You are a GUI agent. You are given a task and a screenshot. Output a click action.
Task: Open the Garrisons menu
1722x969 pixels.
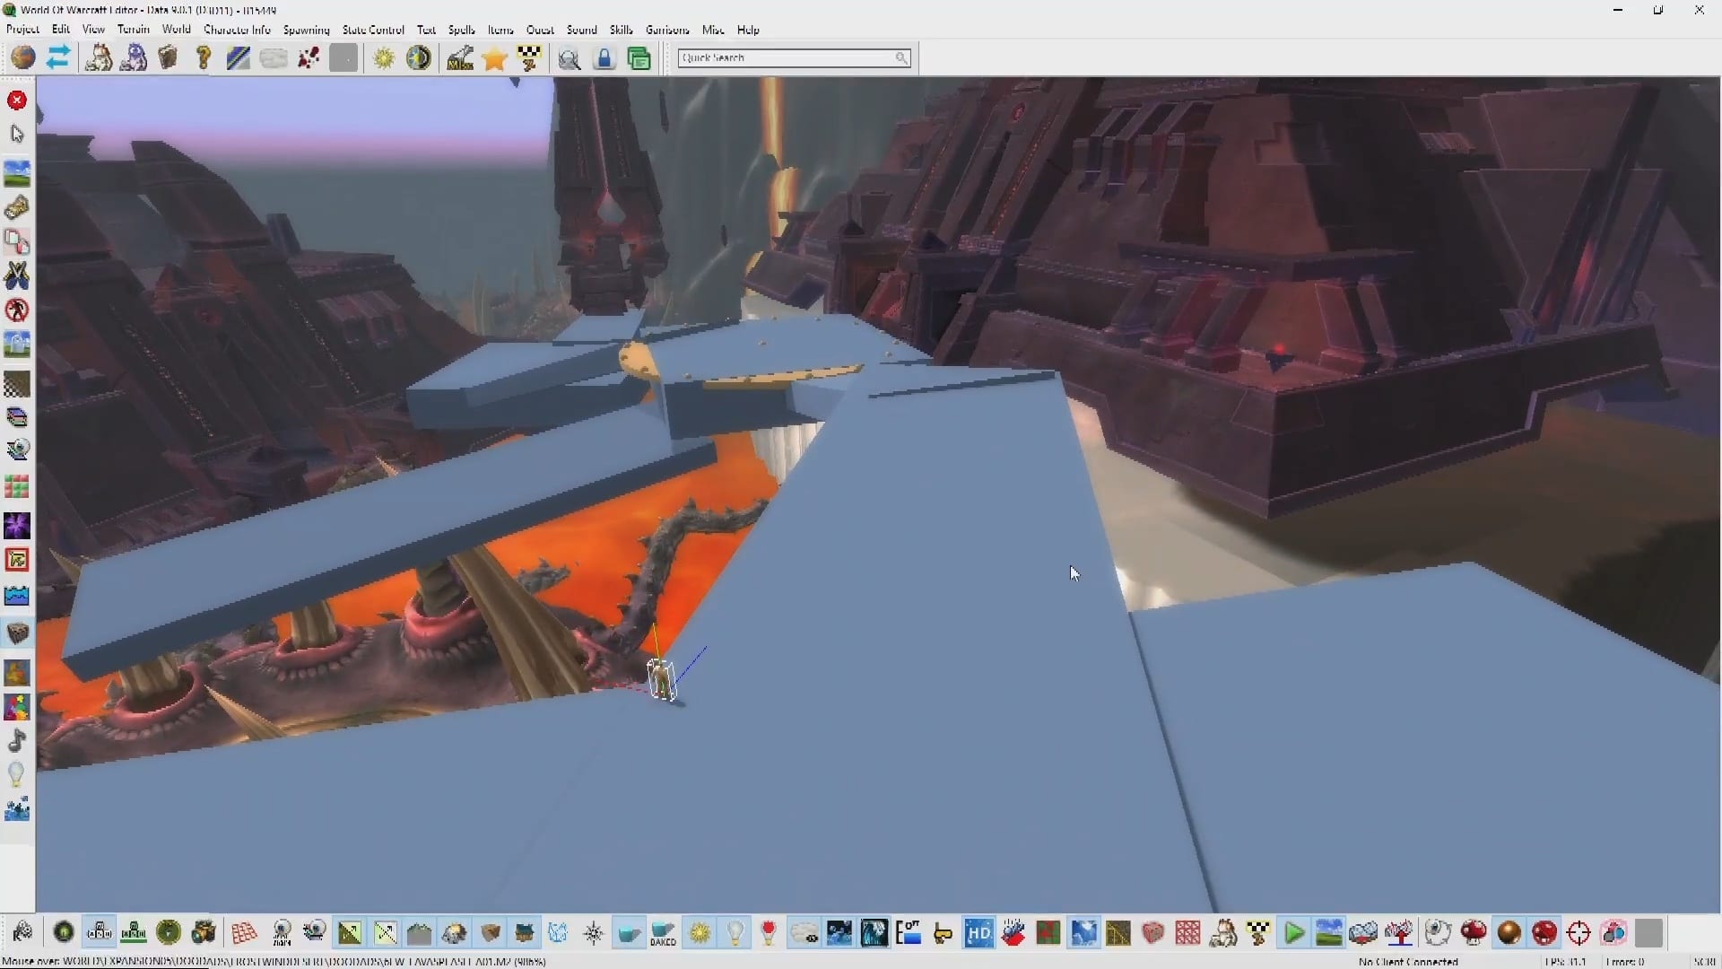667,30
